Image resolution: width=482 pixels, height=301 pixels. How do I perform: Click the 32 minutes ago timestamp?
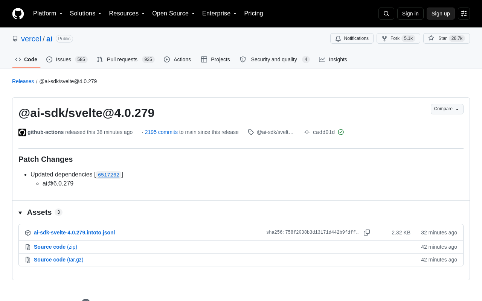(x=439, y=233)
